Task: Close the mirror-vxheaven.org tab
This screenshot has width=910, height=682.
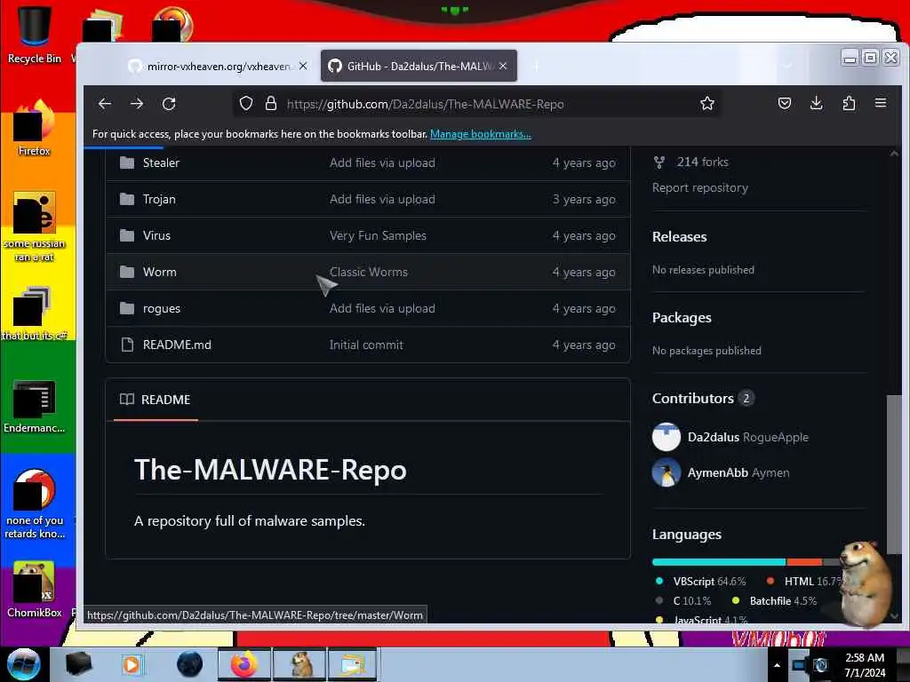Action: (x=303, y=66)
